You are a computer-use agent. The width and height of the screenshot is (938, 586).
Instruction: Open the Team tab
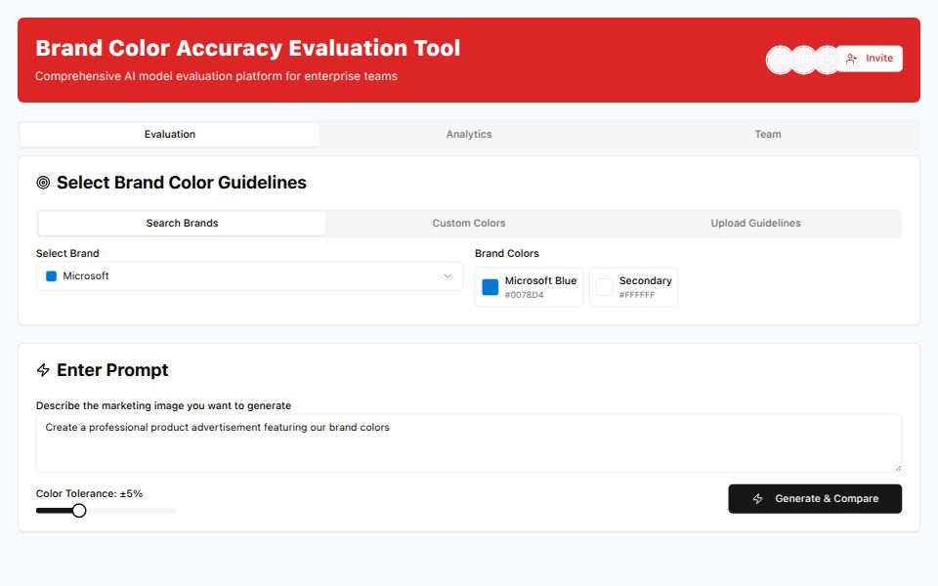pyautogui.click(x=768, y=135)
